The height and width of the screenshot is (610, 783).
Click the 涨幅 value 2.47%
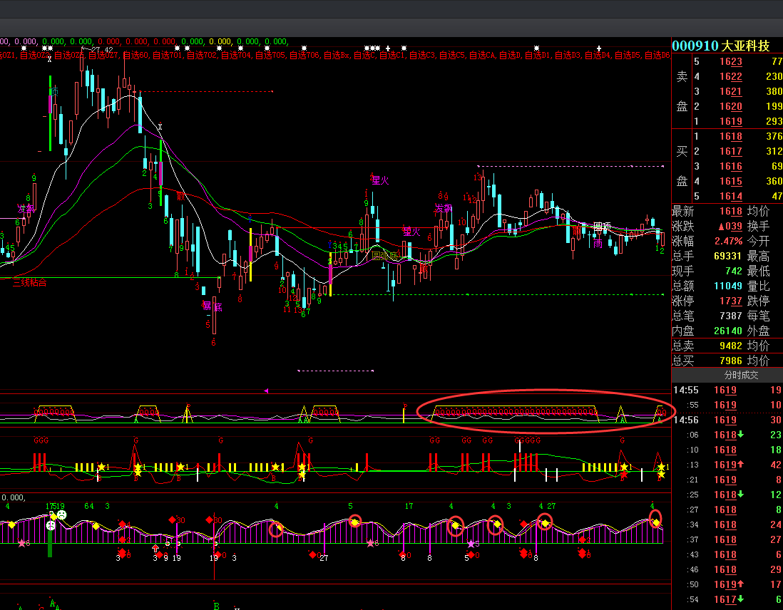coord(729,241)
